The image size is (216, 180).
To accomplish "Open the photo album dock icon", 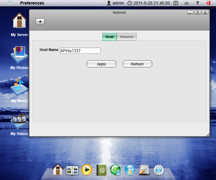I will tap(72, 170).
